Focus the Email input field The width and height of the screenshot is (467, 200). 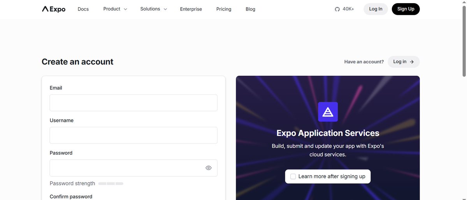coord(133,103)
